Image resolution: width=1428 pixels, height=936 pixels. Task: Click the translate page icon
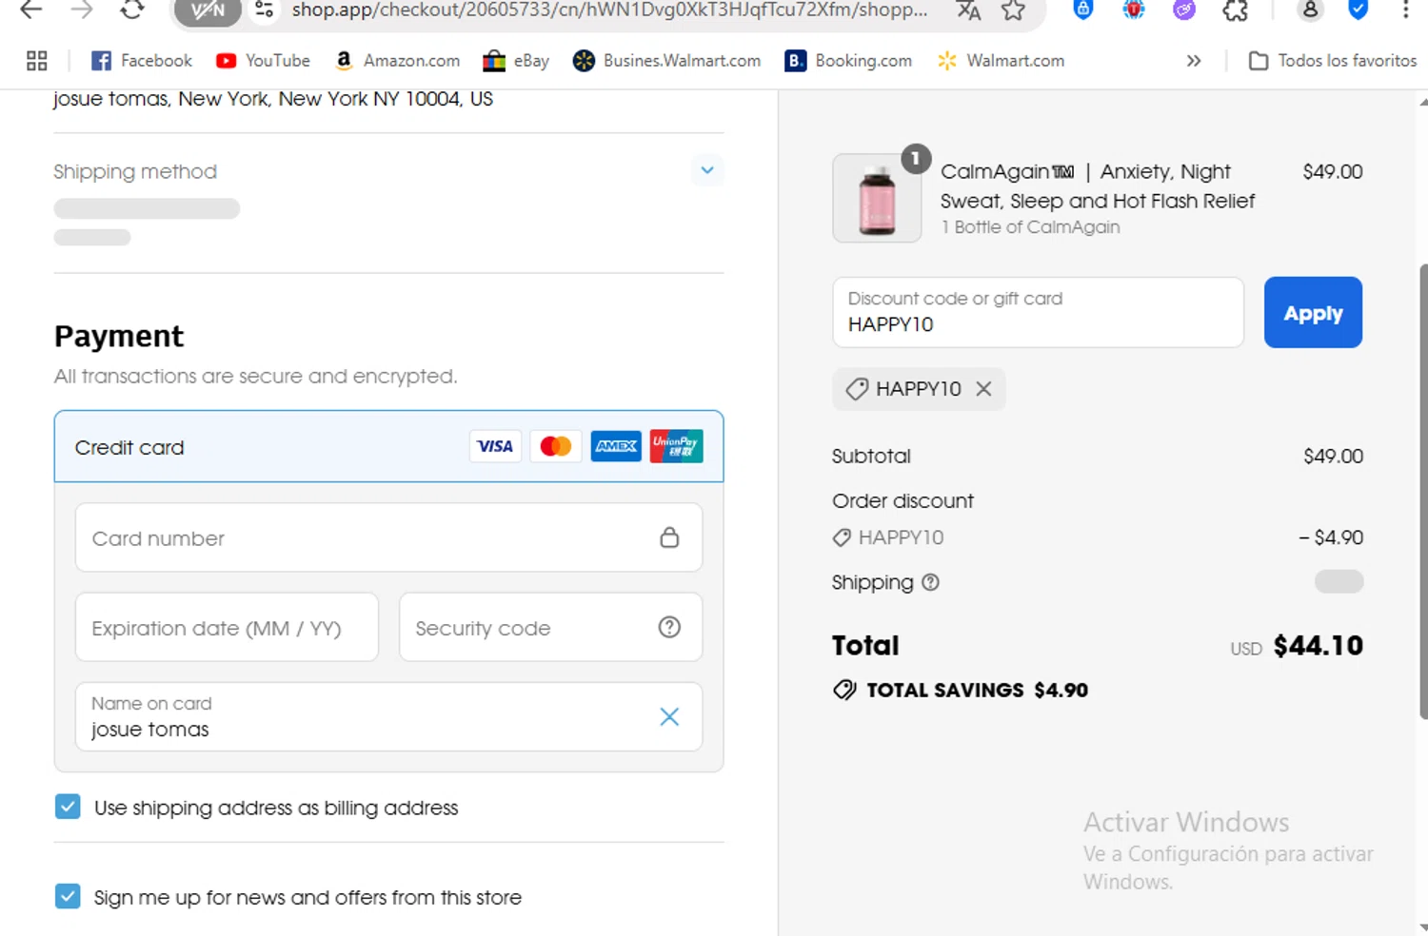click(x=968, y=10)
